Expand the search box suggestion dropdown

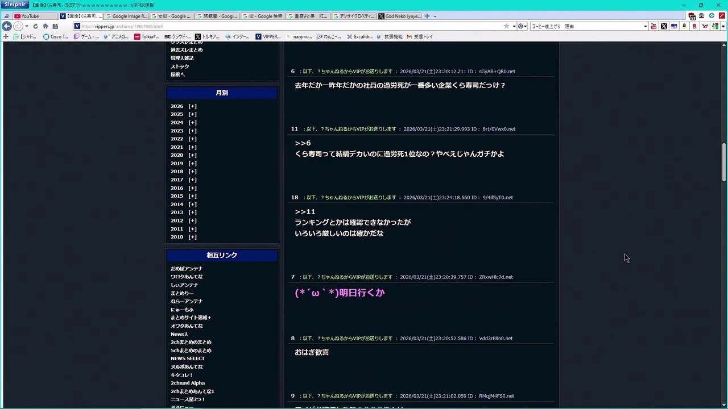pos(645,26)
